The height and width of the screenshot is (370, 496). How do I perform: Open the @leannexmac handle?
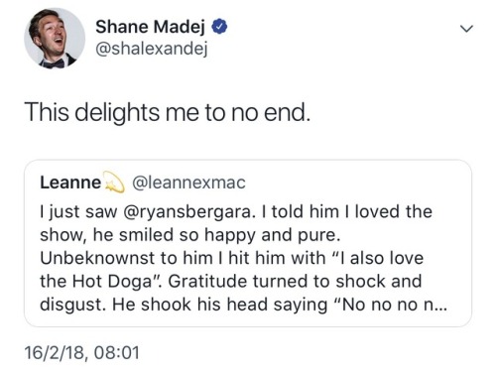point(188,183)
